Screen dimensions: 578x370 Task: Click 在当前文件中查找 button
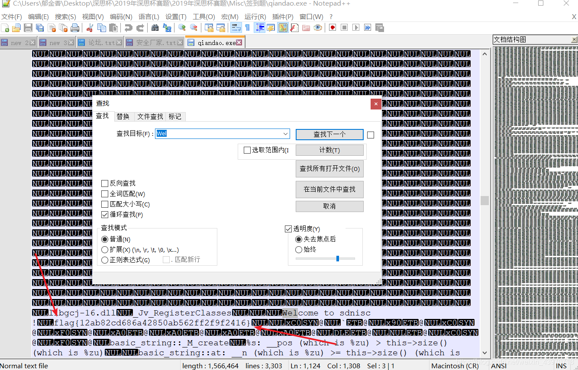coord(329,190)
